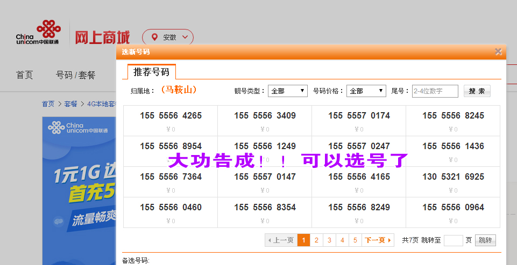Open the 号码价格 dropdown
The width and height of the screenshot is (517, 265).
pyautogui.click(x=366, y=91)
